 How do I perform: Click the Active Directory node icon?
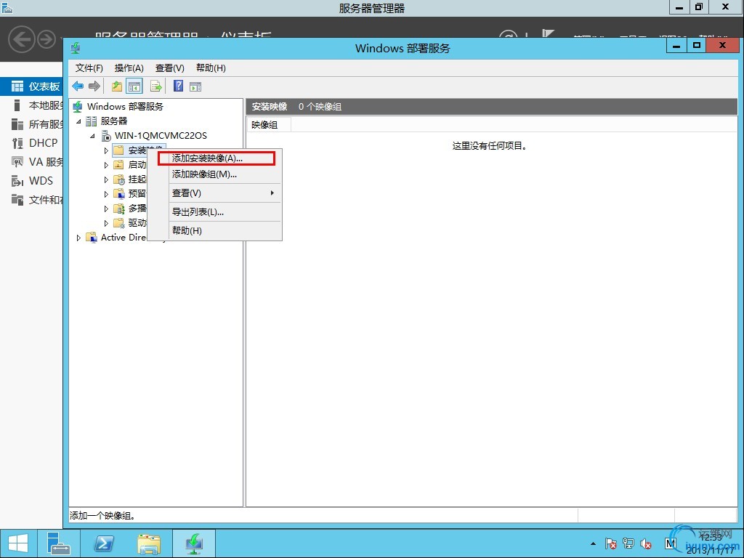click(92, 238)
